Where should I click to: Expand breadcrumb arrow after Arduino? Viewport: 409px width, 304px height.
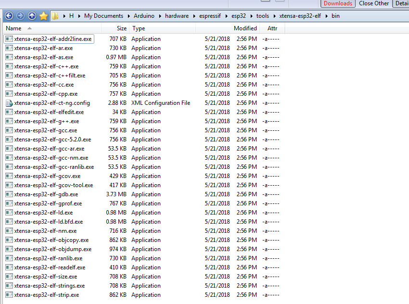(160, 16)
